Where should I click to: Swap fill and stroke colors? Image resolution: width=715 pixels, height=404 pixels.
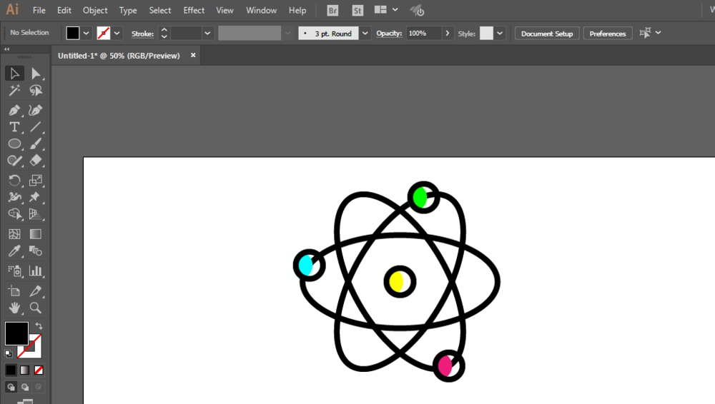(39, 326)
